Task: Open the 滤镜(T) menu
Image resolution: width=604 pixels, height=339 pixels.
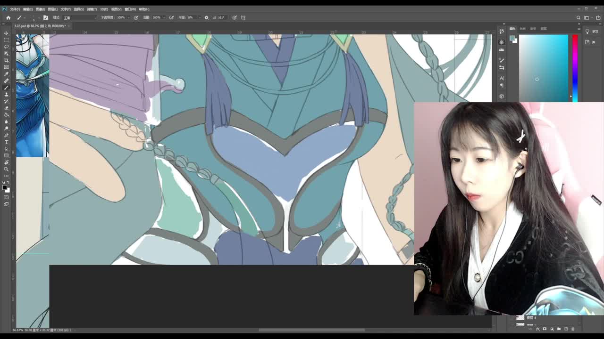Action: 92,9
